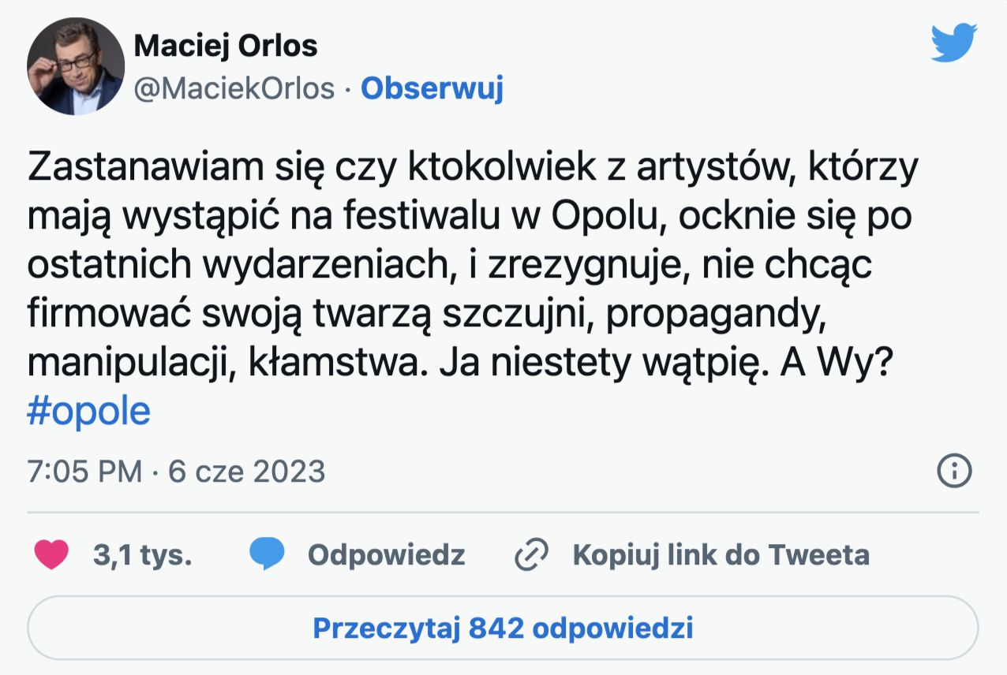Open Przeczytaj 842 odpowiedzi button
1007x675 pixels.
[x=503, y=628]
